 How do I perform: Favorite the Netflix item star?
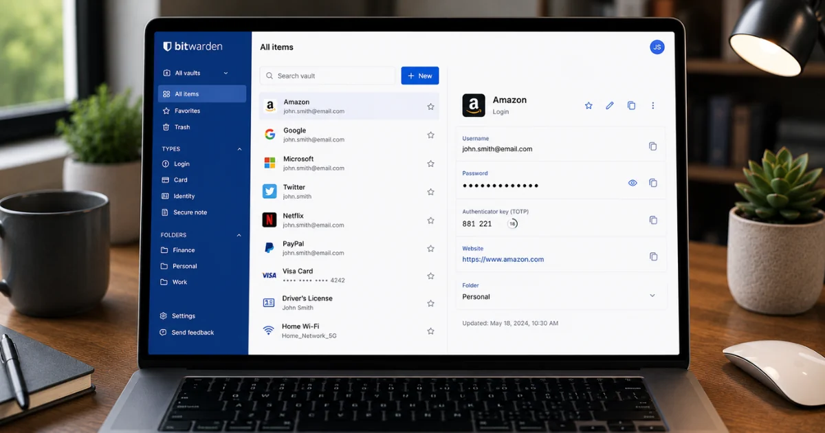(430, 221)
